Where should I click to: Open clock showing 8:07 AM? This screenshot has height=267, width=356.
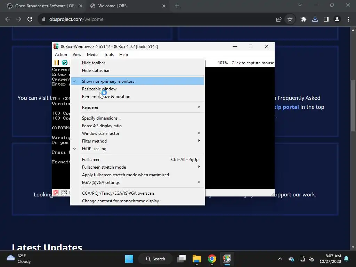[x=330, y=259]
